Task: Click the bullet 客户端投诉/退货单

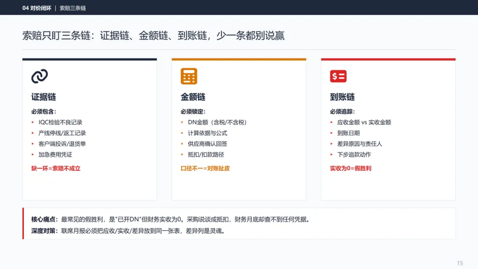Action: click(x=62, y=144)
